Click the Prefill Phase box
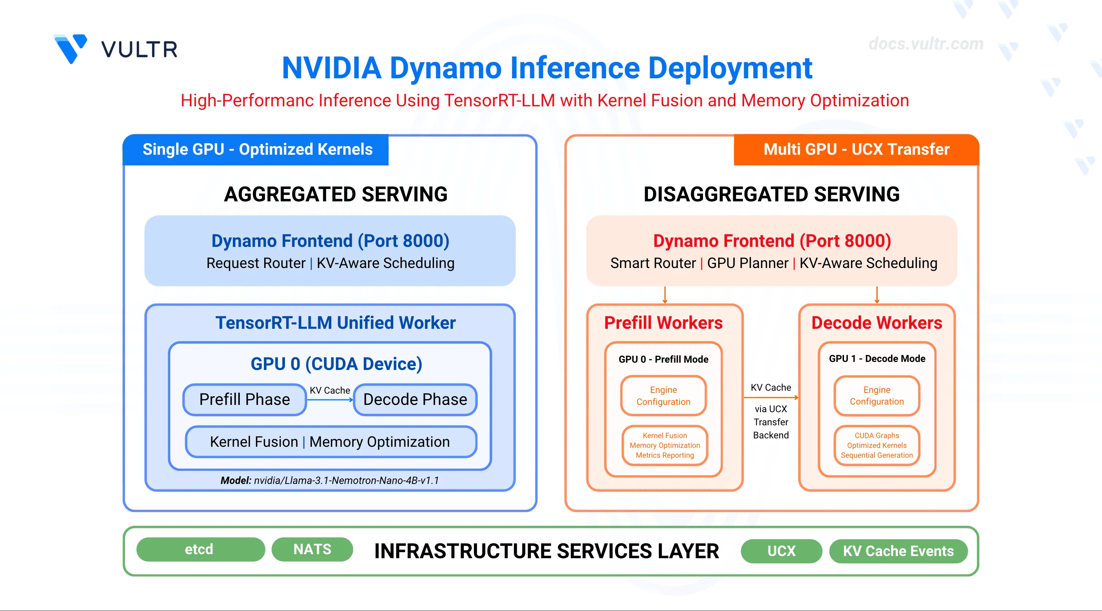The image size is (1102, 611). pos(244,399)
